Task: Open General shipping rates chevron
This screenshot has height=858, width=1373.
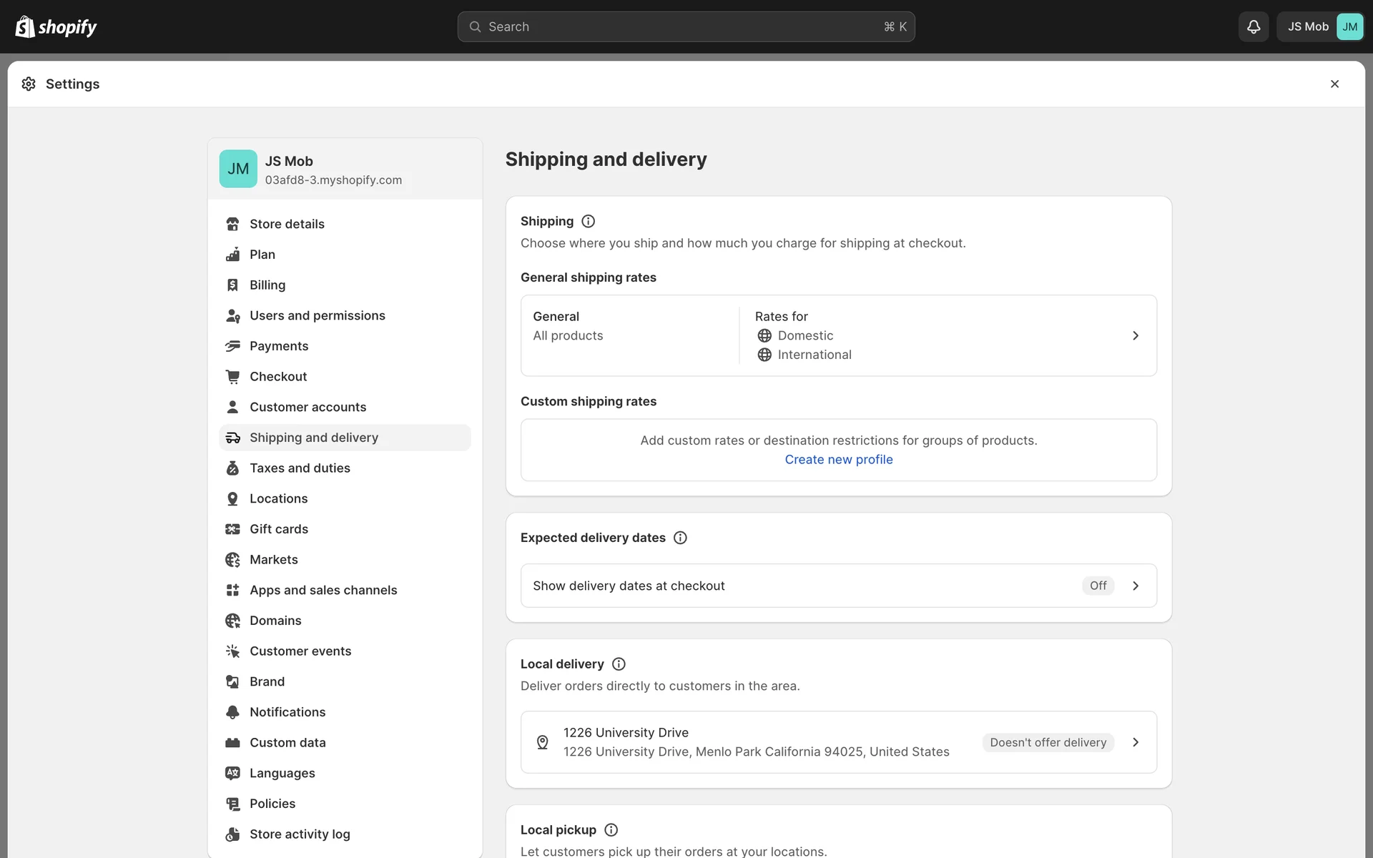Action: click(1135, 336)
